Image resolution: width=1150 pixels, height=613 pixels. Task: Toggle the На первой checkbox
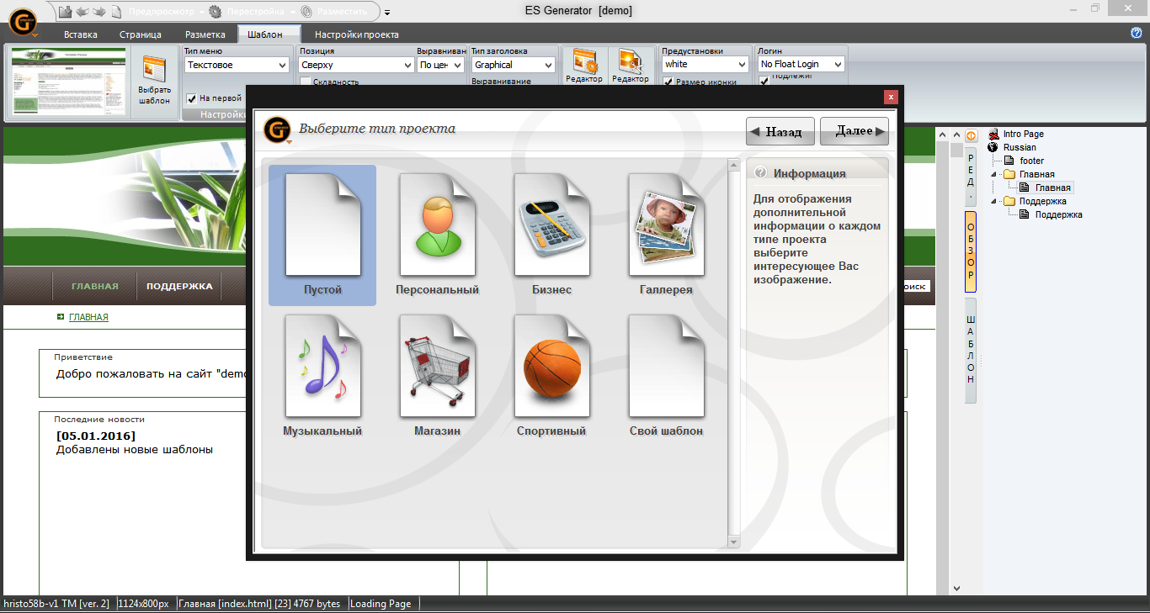[191, 98]
